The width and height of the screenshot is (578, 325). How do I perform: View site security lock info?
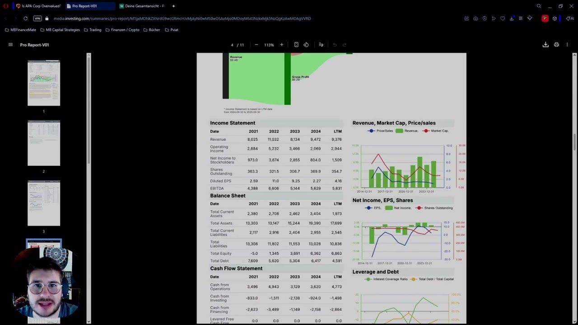[47, 19]
